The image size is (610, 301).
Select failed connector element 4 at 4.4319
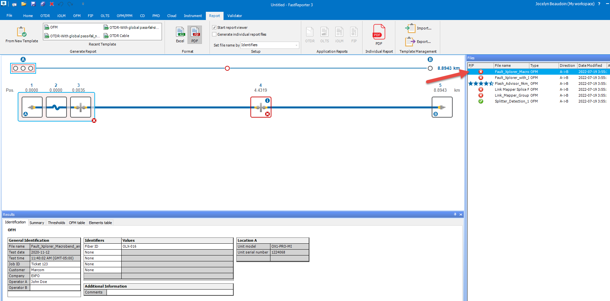coord(261,107)
